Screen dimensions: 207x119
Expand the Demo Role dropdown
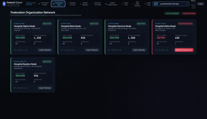point(171,4)
